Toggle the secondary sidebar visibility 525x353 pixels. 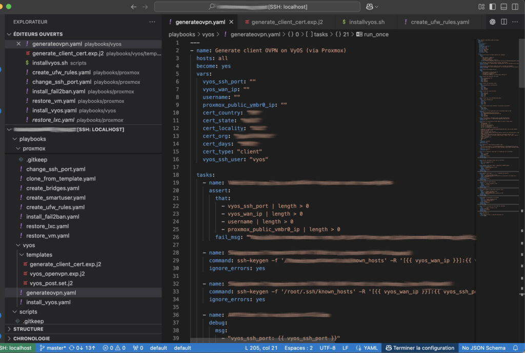pyautogui.click(x=515, y=7)
